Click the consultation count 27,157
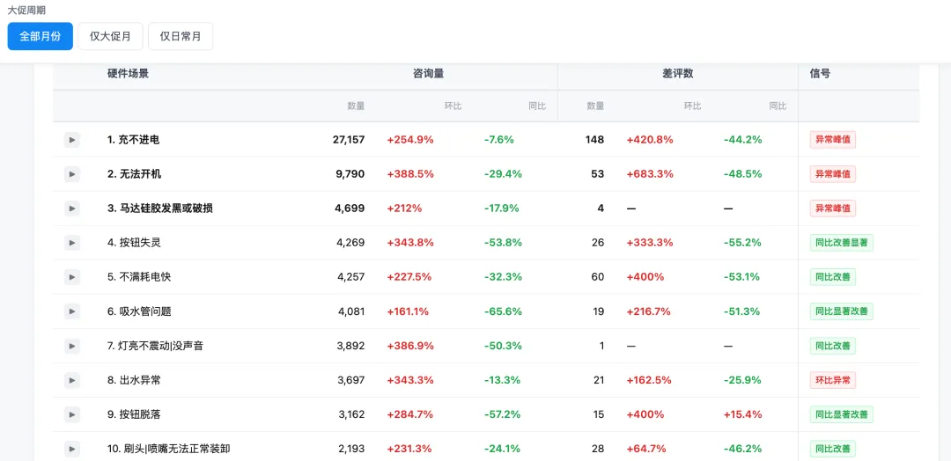 tap(349, 140)
